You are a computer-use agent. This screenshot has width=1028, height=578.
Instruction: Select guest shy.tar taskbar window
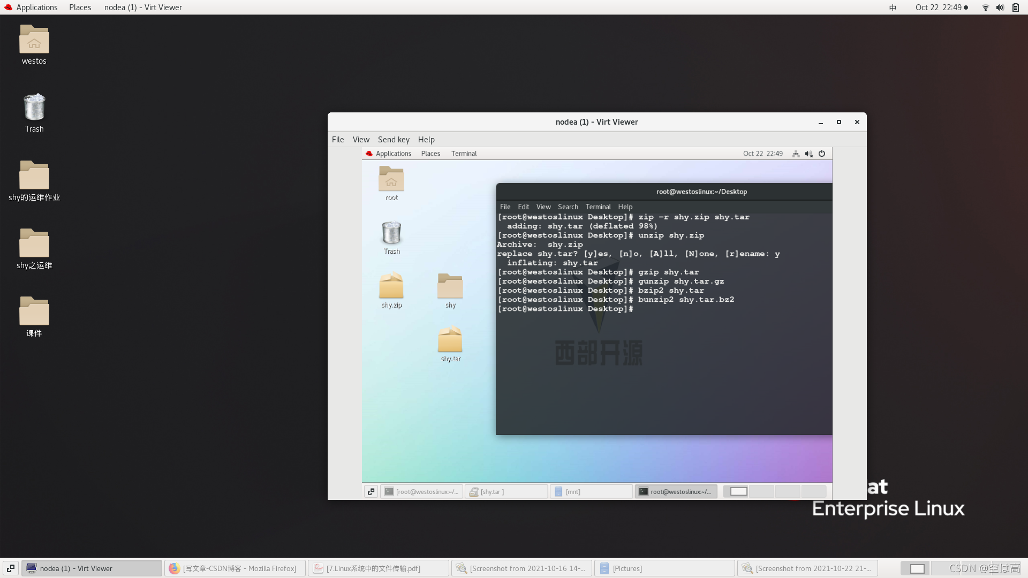pos(506,492)
